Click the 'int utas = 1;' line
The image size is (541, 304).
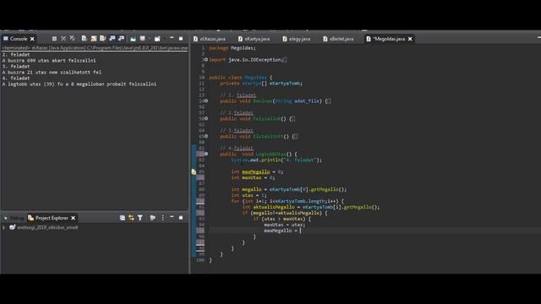point(249,195)
